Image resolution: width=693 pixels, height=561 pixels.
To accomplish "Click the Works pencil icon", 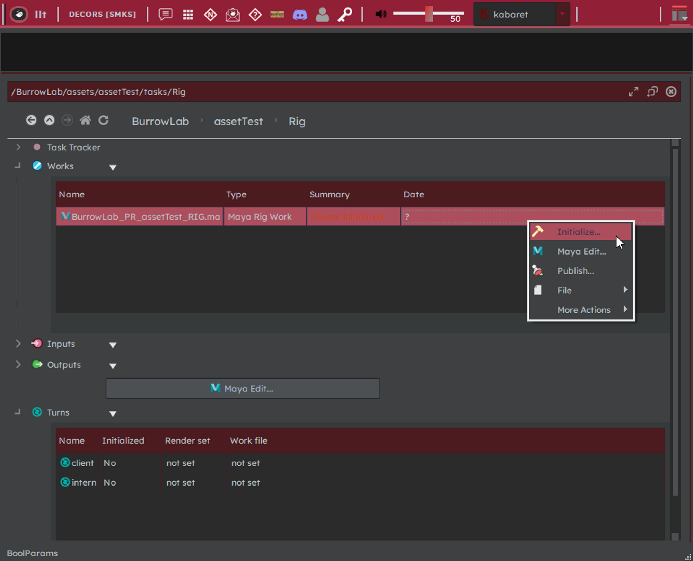I will coord(37,166).
